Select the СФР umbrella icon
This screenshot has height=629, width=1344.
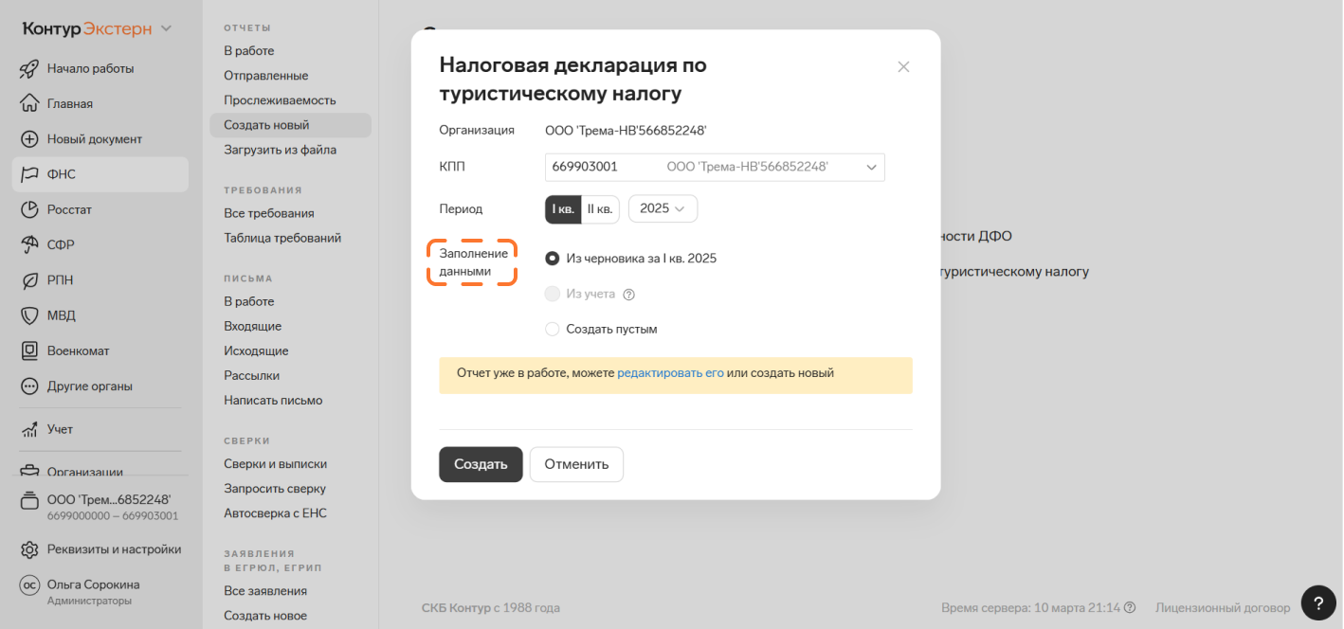[x=29, y=244]
